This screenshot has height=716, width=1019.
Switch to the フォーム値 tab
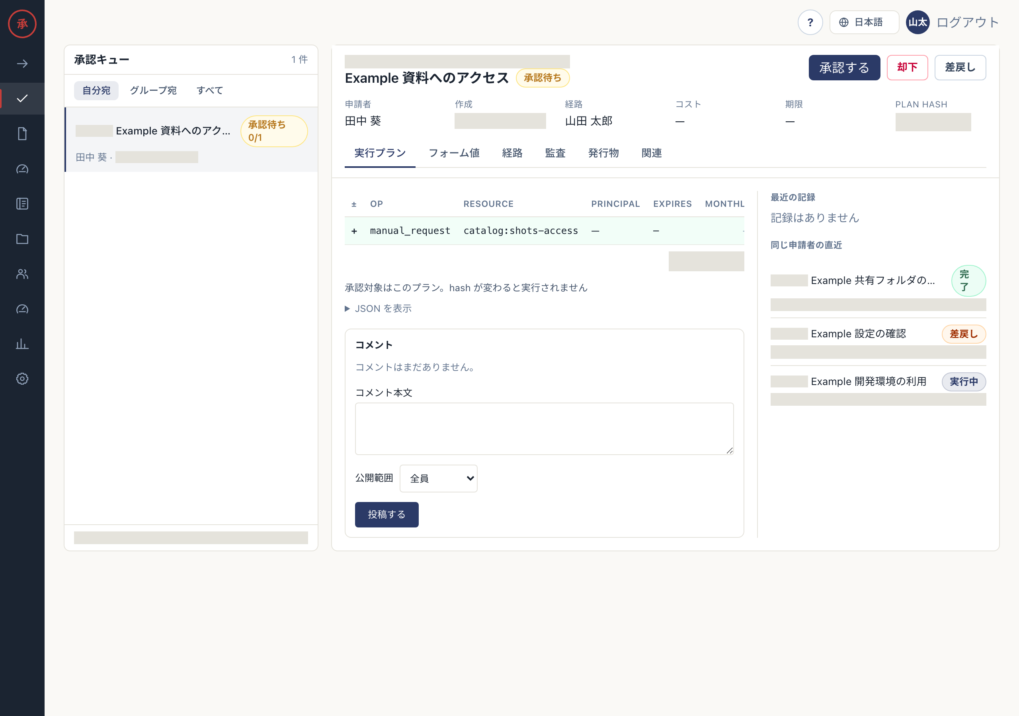point(454,153)
